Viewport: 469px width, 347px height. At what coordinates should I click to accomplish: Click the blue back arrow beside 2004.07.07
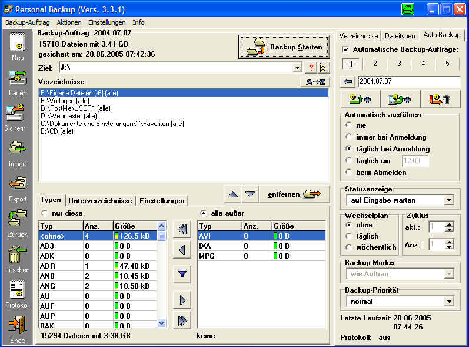click(x=348, y=81)
